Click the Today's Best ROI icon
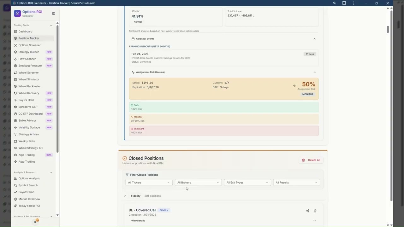 [15, 206]
